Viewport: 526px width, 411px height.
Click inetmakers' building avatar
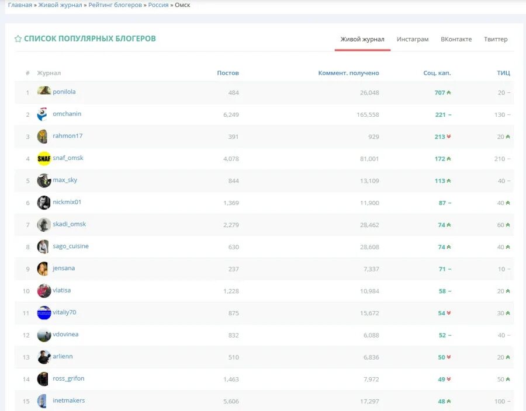pos(42,401)
